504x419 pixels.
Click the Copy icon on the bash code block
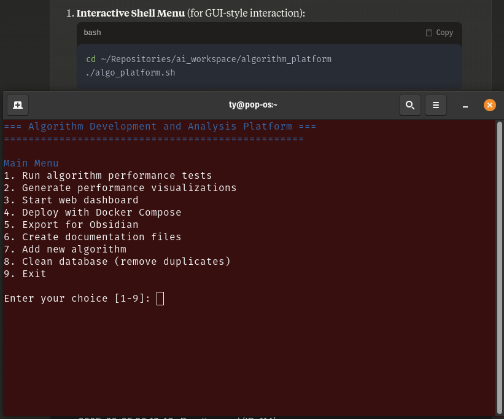point(439,32)
